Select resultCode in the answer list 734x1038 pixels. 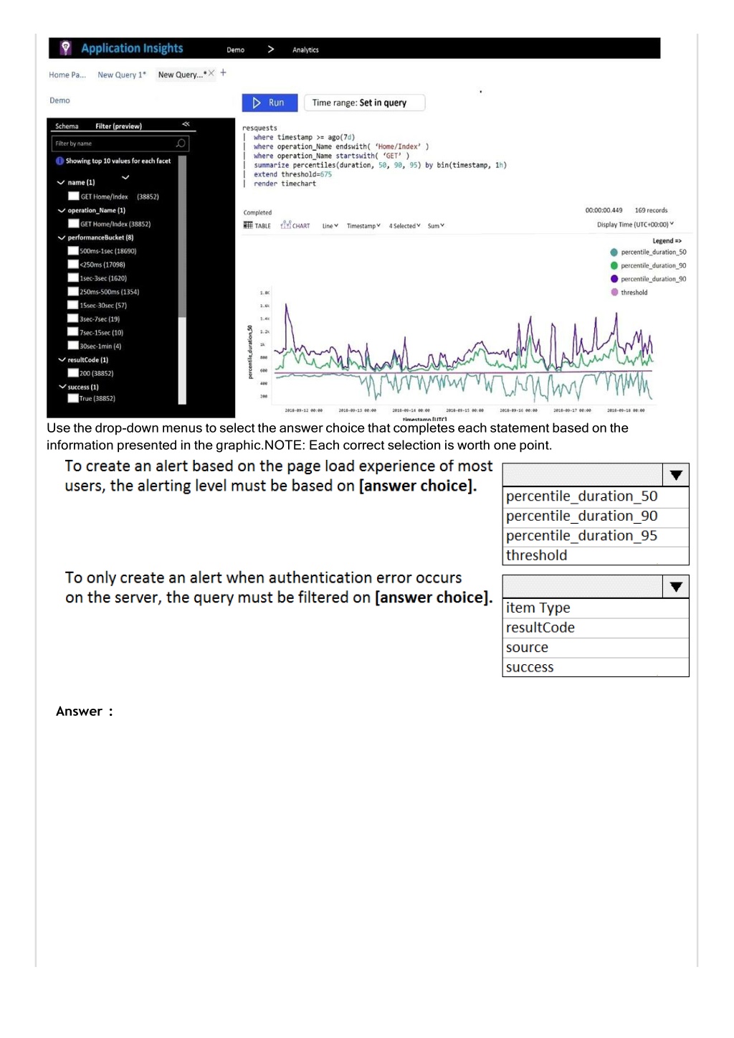pos(596,628)
